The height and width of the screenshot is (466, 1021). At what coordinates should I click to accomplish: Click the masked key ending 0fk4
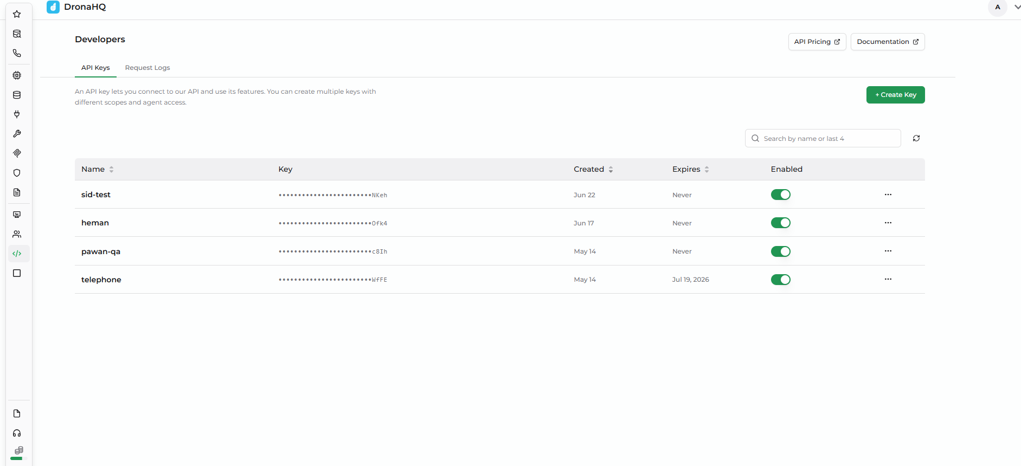click(333, 223)
